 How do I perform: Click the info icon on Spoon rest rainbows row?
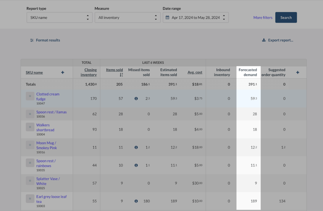[136, 165]
